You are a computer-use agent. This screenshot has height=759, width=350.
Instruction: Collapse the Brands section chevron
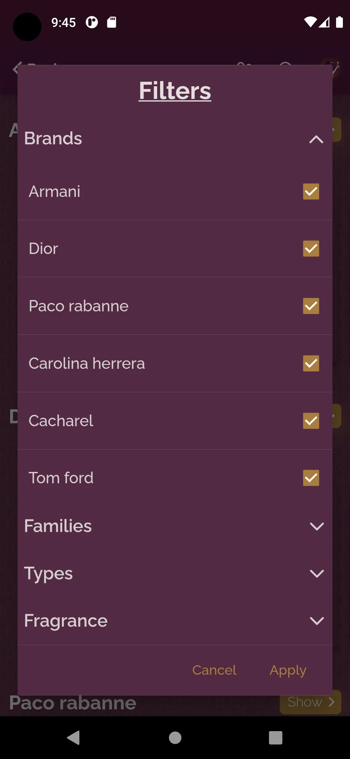point(316,139)
